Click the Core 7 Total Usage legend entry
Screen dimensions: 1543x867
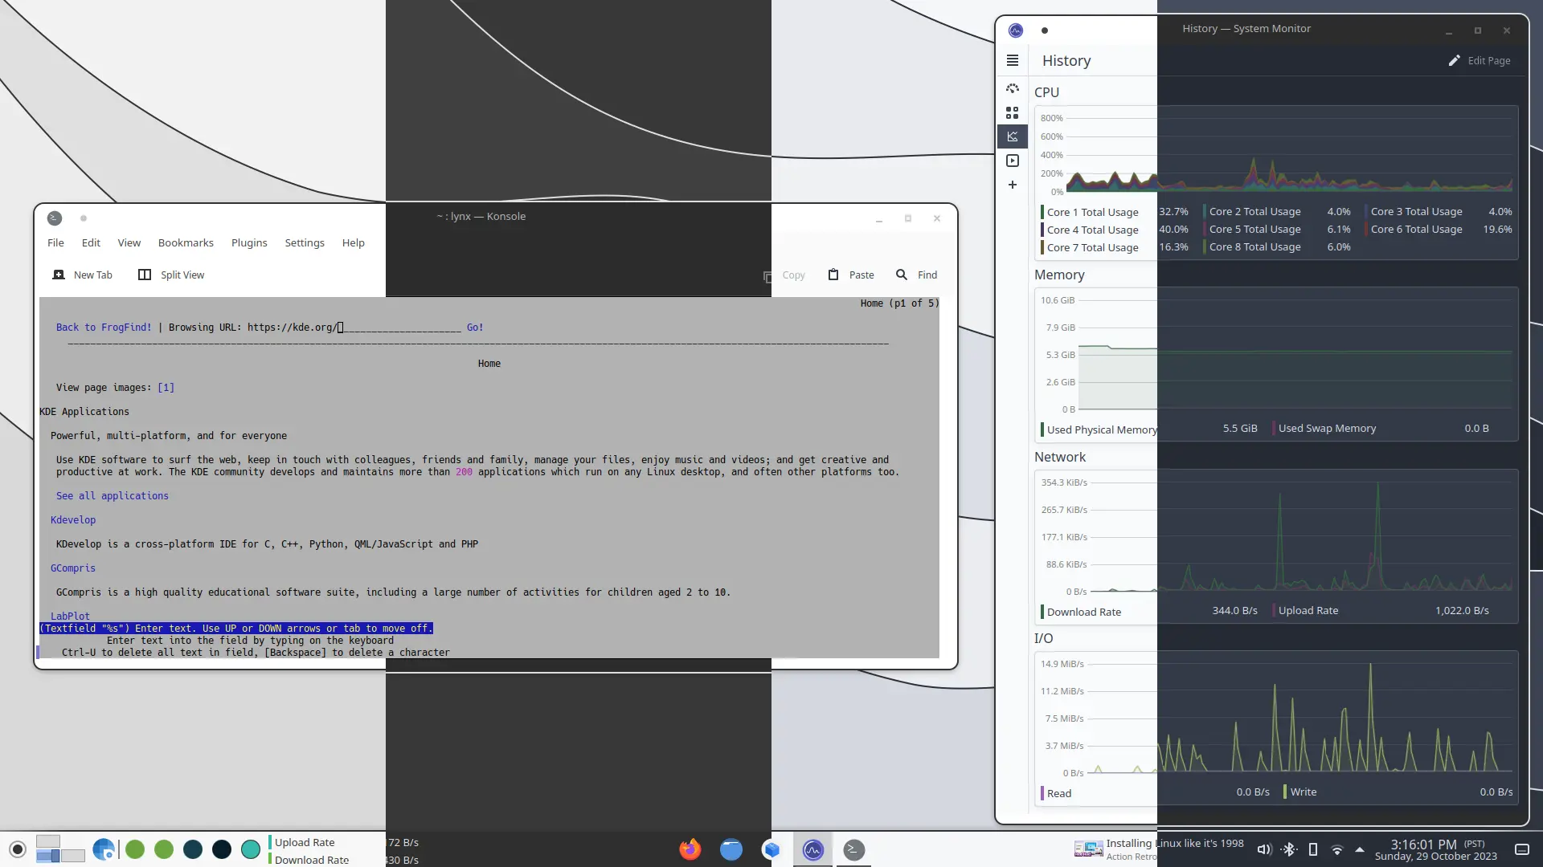1115,247
